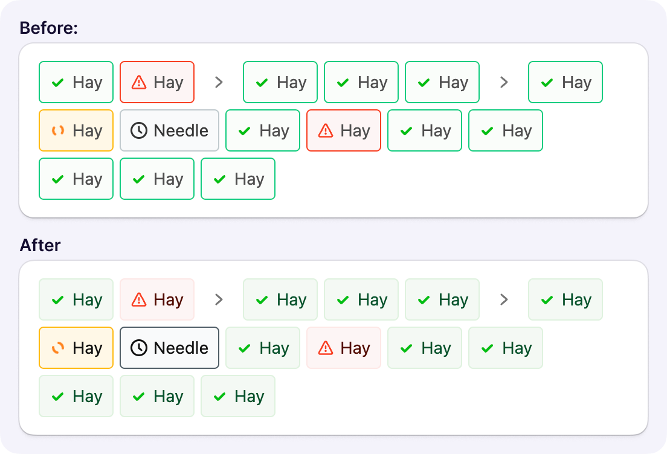Expand the first chevron in the Before panel
This screenshot has width=667, height=454.
219,82
